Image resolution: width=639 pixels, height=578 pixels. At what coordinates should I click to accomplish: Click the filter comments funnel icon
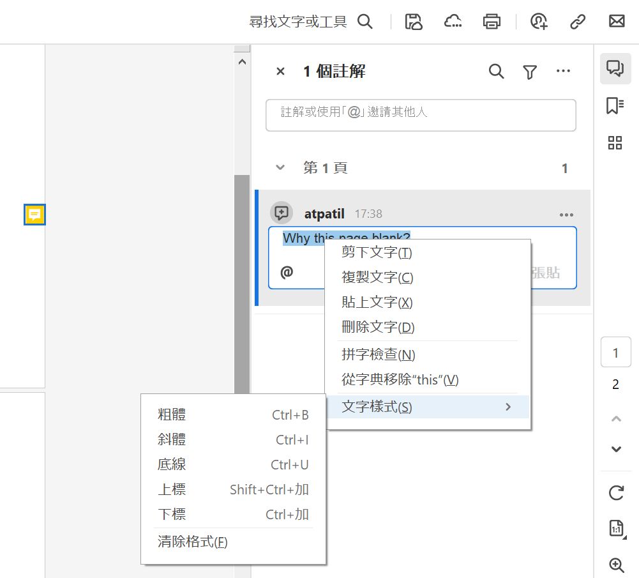click(x=529, y=72)
